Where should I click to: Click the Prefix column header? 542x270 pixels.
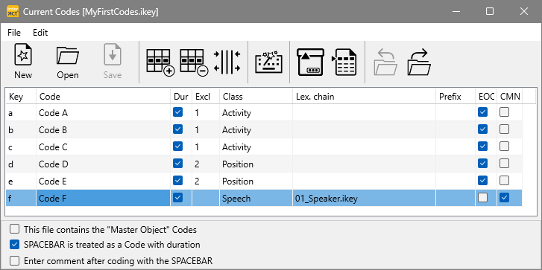pos(456,97)
